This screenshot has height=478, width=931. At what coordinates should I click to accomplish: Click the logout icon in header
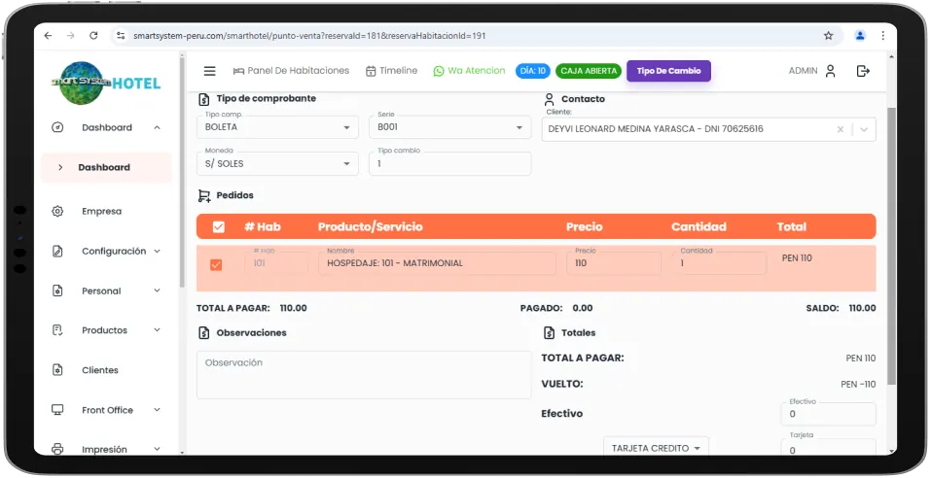coord(862,71)
